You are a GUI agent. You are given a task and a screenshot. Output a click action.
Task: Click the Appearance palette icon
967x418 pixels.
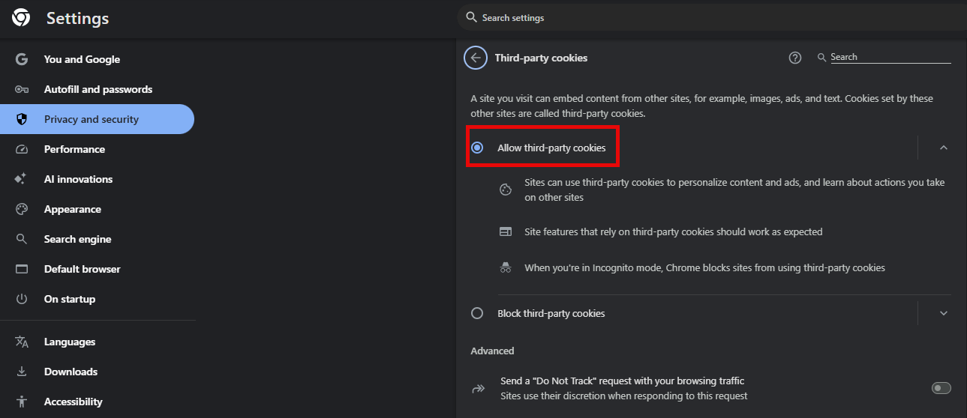[x=22, y=209]
